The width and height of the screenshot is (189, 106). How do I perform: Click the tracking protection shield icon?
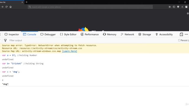tap(178, 7)
